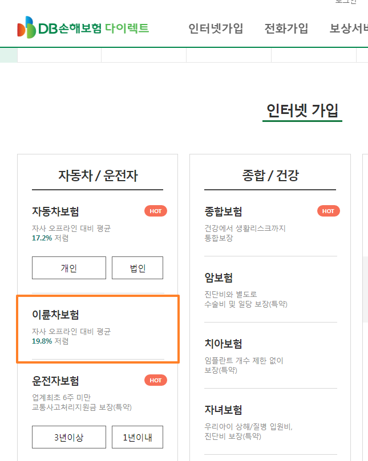Viewport: 368px width, 461px height.
Task: Open 치아보험 product
Action: 223,344
